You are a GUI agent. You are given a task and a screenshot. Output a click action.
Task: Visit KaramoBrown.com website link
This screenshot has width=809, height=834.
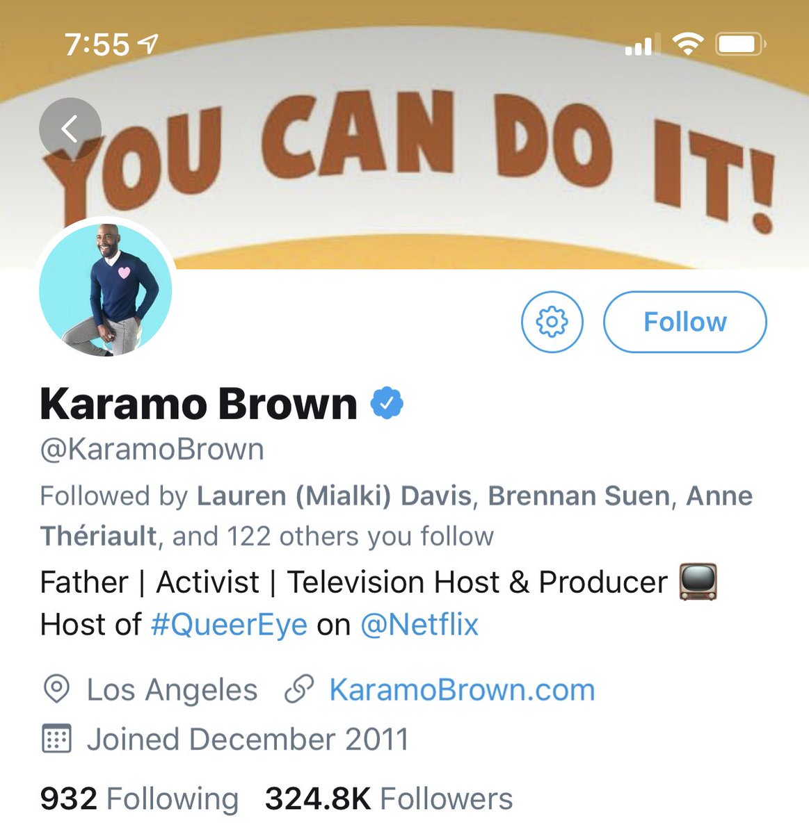point(462,689)
